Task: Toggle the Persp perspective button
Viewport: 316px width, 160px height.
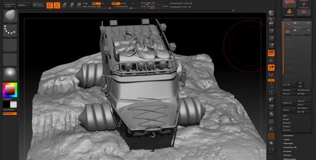Action: (271, 53)
